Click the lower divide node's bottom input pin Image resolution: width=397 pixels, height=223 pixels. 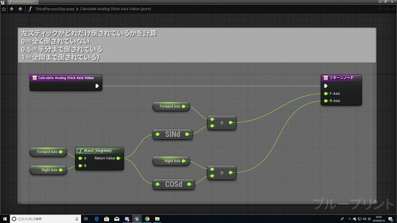(212, 176)
